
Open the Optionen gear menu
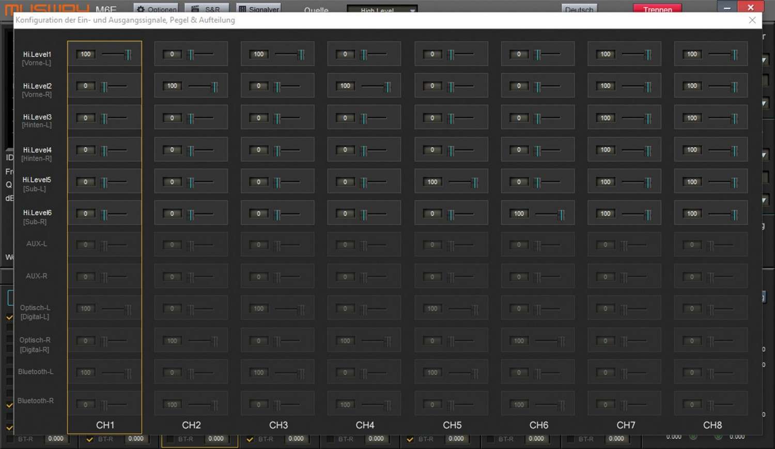156,9
